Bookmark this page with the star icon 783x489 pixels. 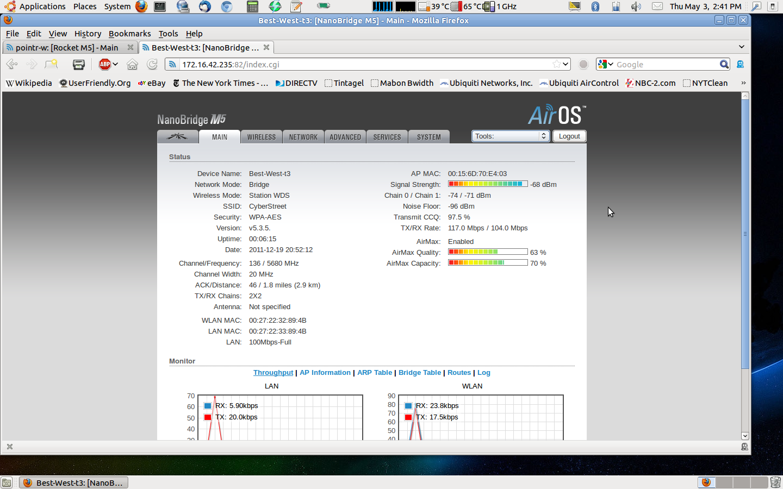click(556, 64)
